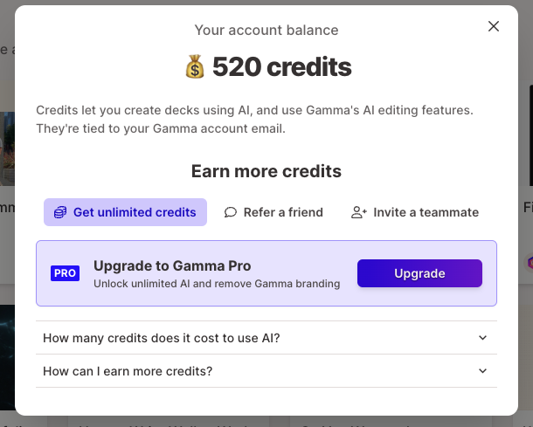Click the Earn more credits heading

(266, 171)
